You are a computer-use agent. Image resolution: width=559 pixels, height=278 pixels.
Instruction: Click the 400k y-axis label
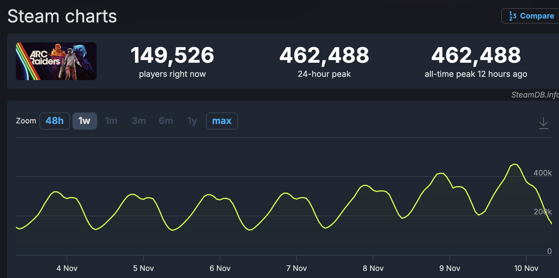point(542,173)
